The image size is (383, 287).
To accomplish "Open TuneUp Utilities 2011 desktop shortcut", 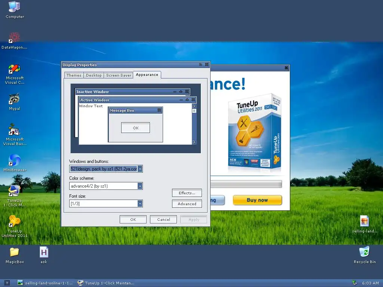I will click(x=15, y=226).
